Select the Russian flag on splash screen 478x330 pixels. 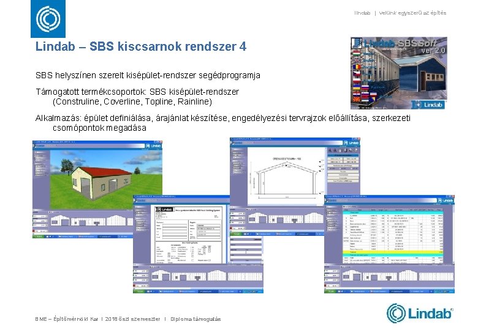pos(365,87)
